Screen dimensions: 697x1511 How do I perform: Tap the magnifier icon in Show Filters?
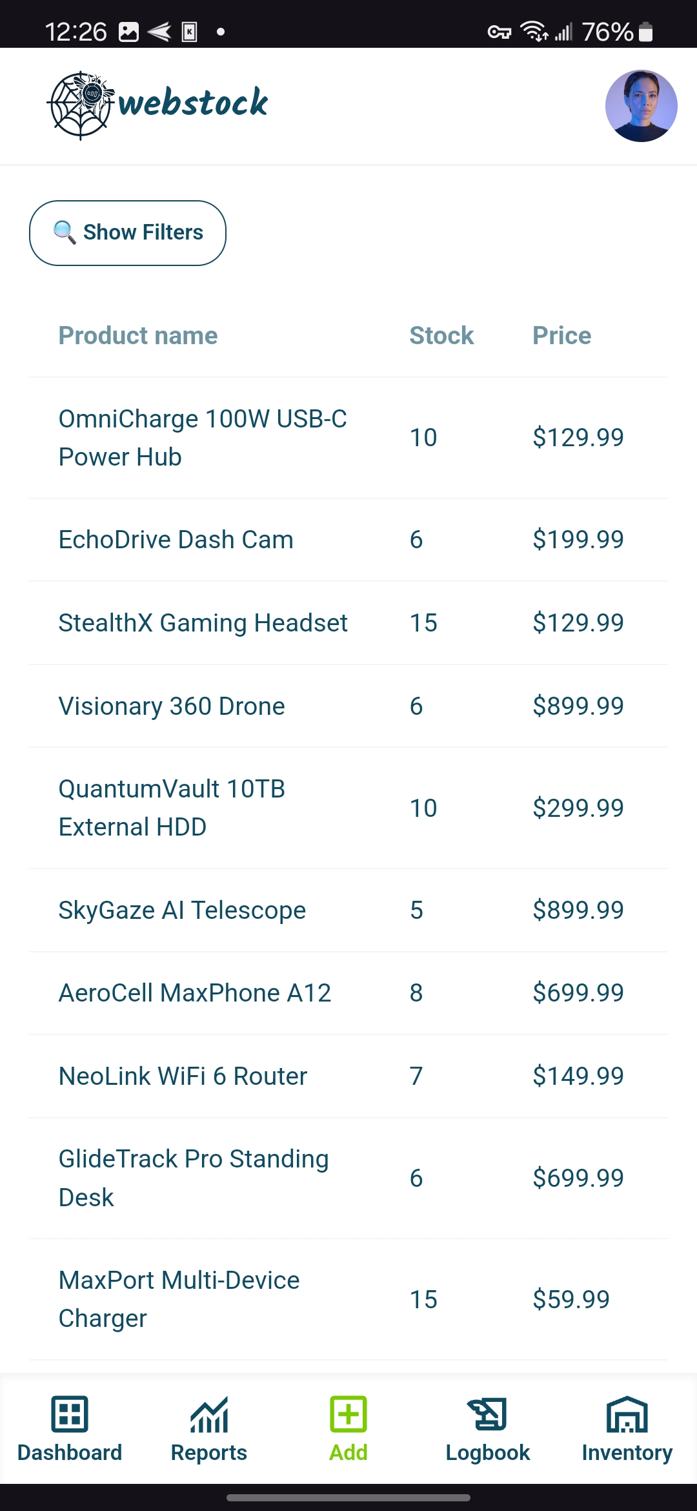64,232
